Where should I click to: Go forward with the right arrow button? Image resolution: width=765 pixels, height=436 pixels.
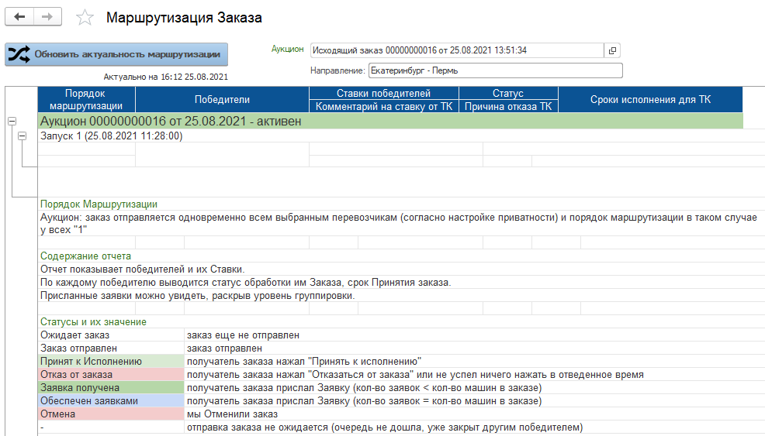(47, 17)
